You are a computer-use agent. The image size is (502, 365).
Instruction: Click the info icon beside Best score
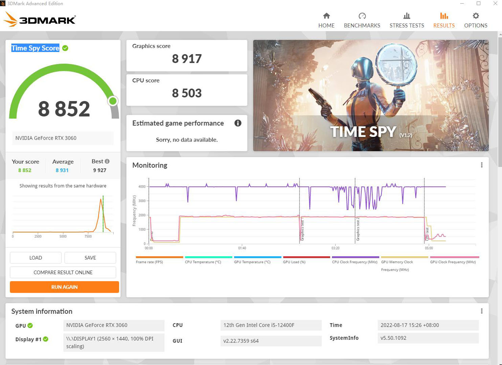click(x=107, y=161)
